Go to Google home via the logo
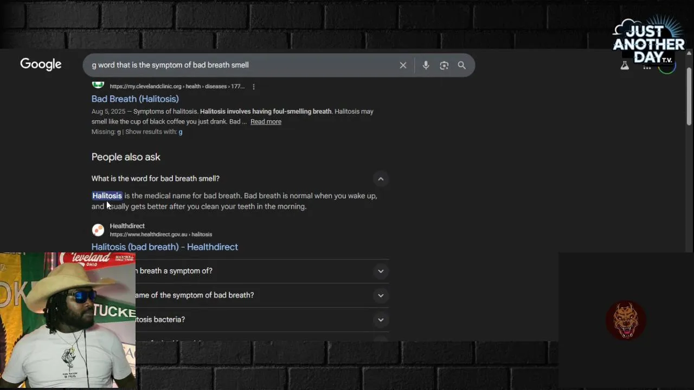This screenshot has height=390, width=694. pyautogui.click(x=41, y=64)
